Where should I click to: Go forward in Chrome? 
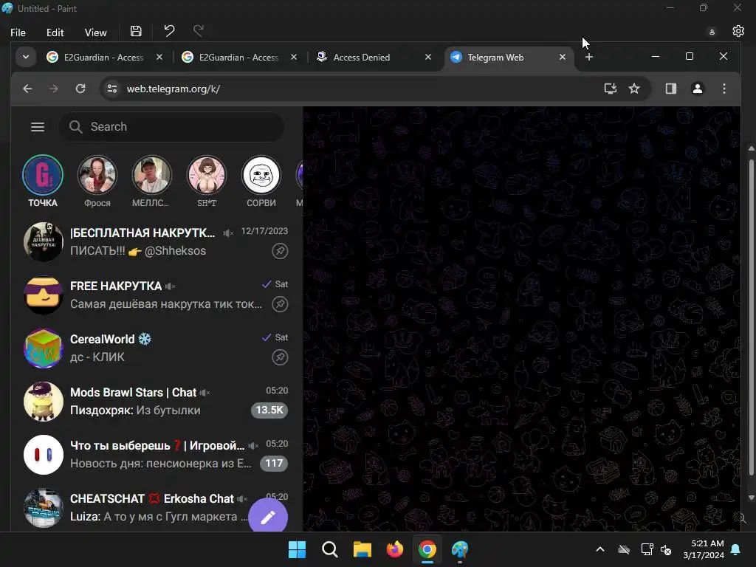(x=53, y=89)
